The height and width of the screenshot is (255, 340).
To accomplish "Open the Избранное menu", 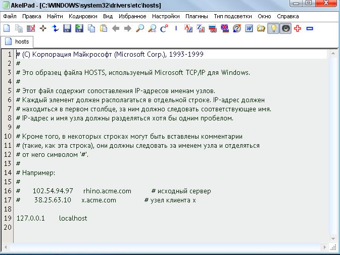I will [132, 16].
